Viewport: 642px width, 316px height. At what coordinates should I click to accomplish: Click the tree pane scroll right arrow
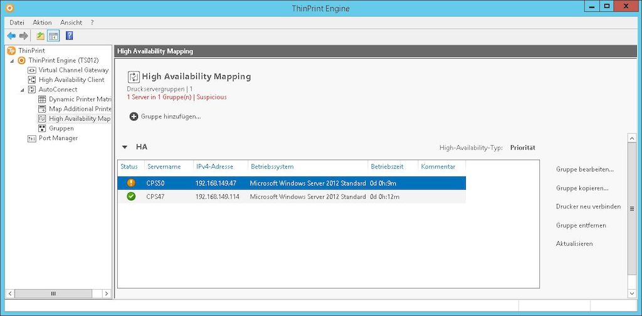tap(107, 293)
